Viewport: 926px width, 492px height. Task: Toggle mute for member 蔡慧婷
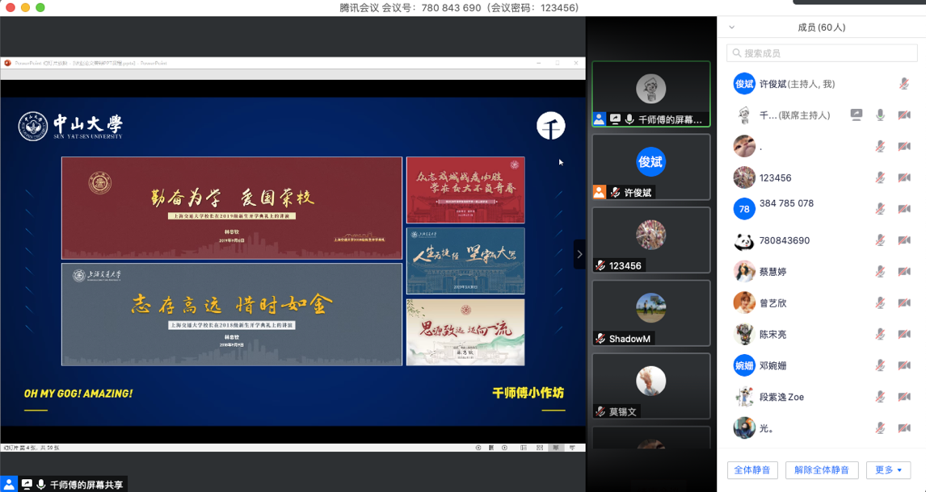point(881,272)
